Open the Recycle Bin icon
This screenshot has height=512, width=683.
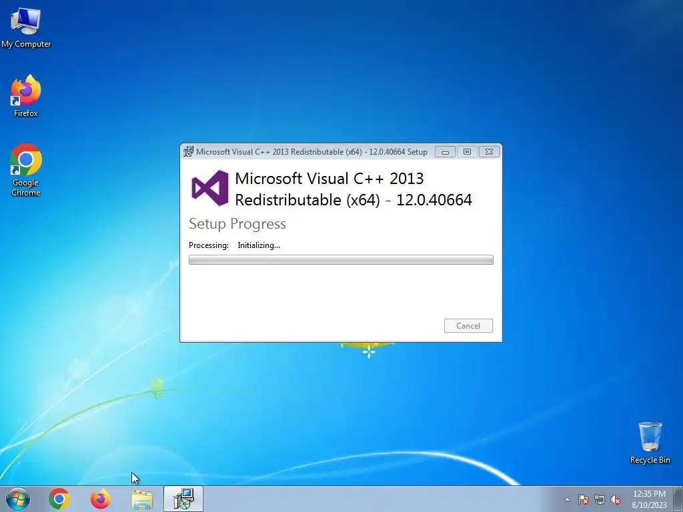(650, 443)
